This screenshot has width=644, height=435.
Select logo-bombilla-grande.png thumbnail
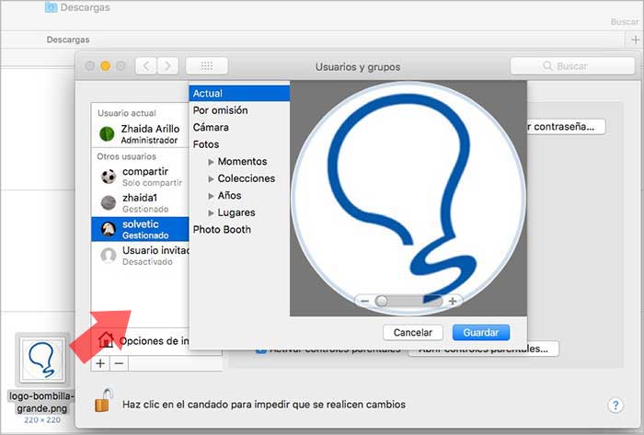(42, 360)
